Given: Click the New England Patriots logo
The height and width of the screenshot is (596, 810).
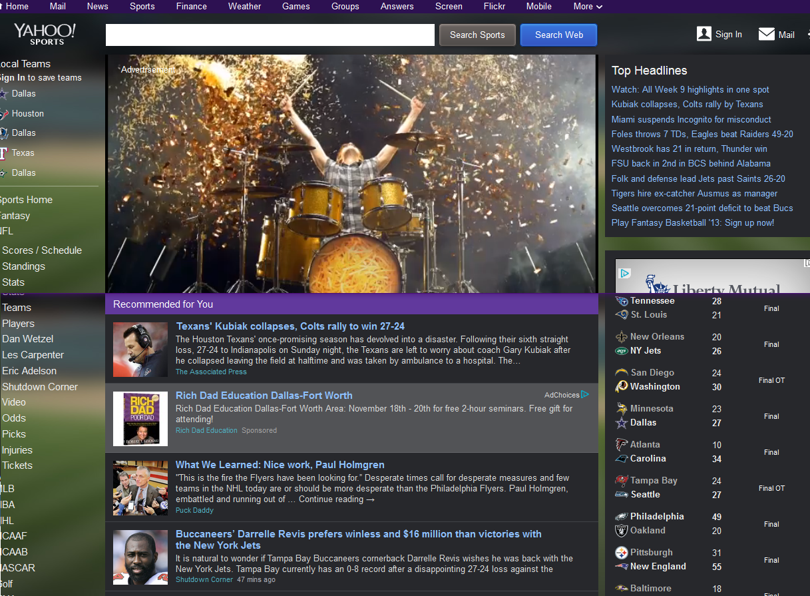Looking at the screenshot, I should (622, 567).
